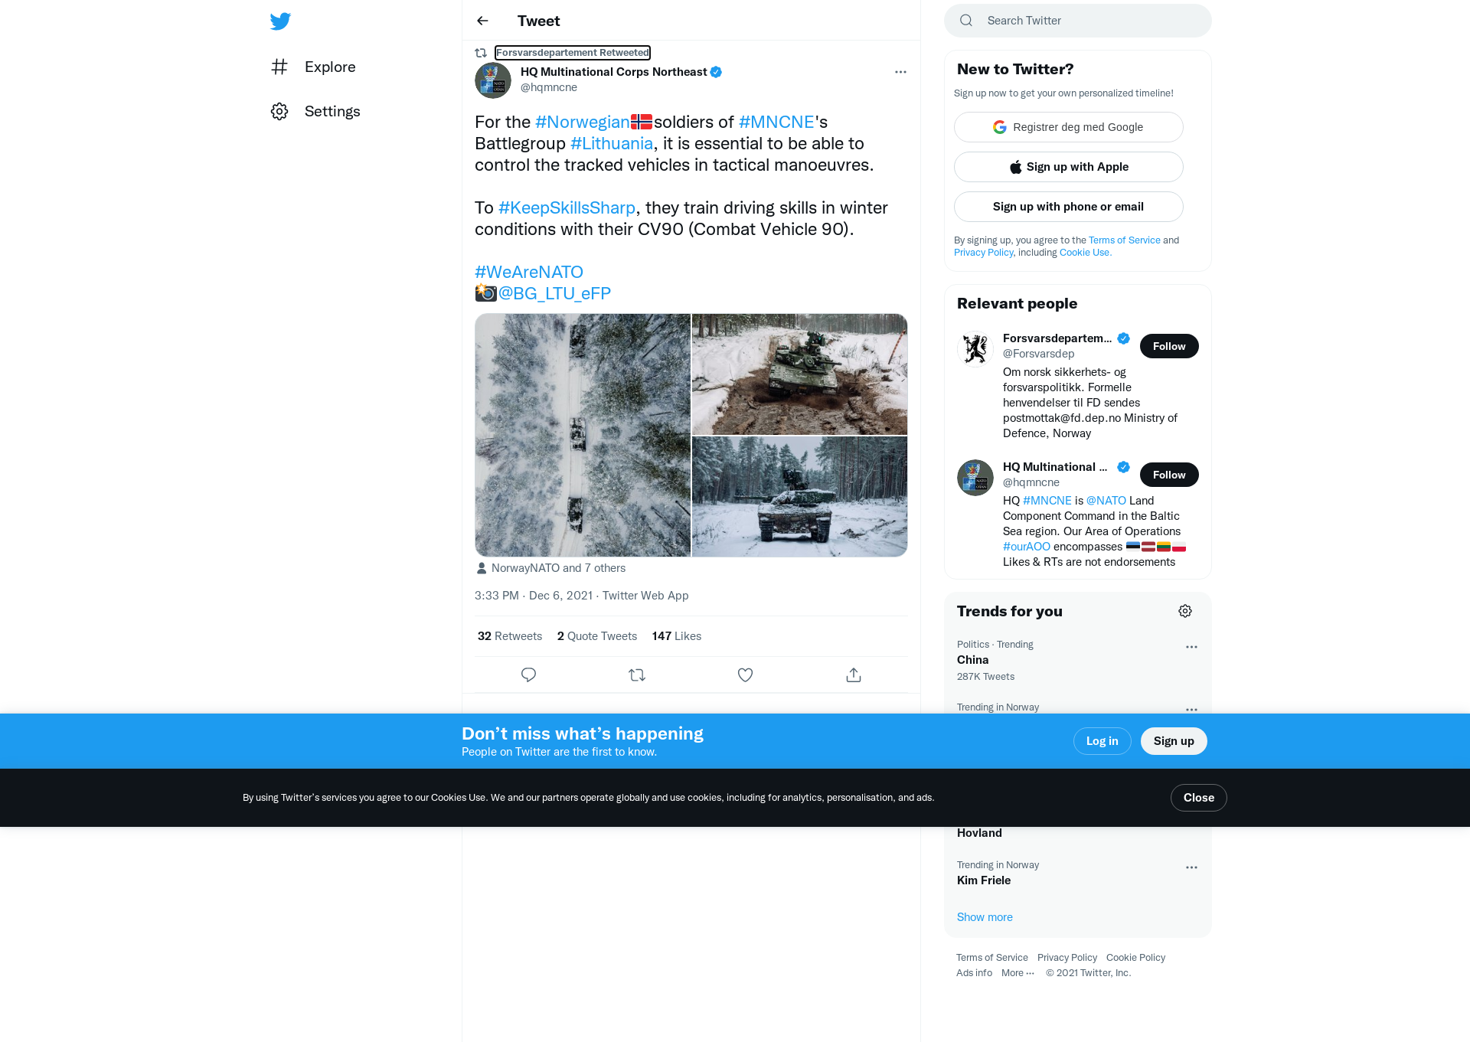This screenshot has width=1470, height=1042.
Task: Click the Twitter bird logo
Action: [x=280, y=21]
